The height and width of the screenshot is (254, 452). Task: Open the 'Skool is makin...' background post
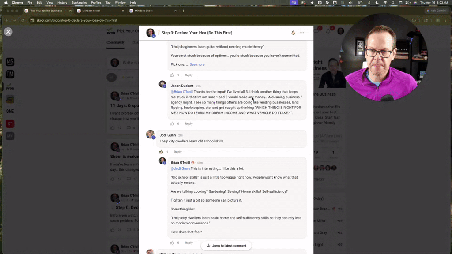pyautogui.click(x=124, y=157)
